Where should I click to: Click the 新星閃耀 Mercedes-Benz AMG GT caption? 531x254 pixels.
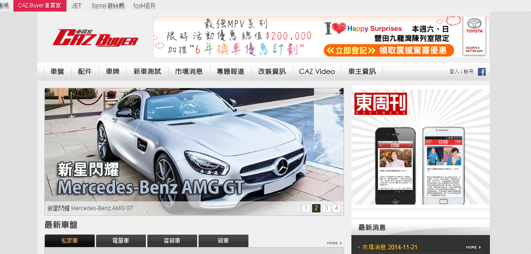pos(91,208)
